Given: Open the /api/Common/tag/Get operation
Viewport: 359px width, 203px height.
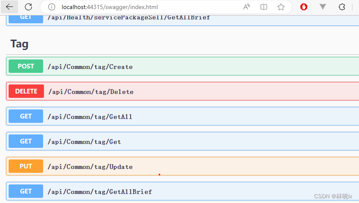Looking at the screenshot, I should [x=84, y=142].
